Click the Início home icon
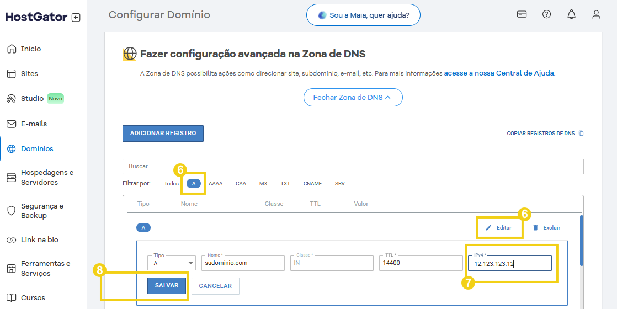Screen dimensions: 617x309 pos(12,49)
